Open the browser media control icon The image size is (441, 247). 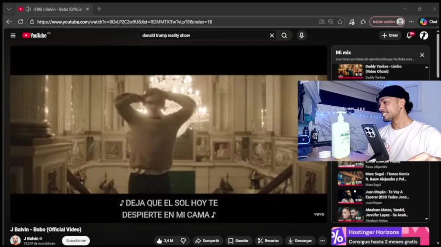[352, 22]
